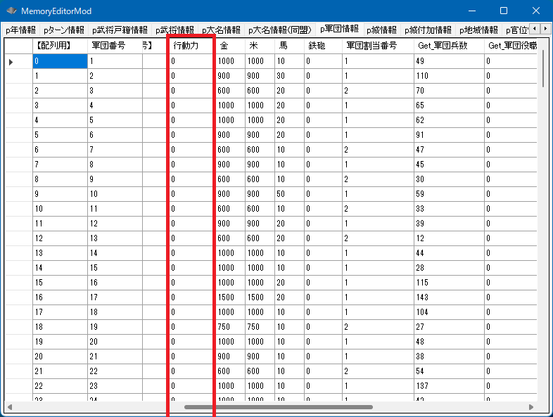Switch to the p年情報 tab
Screen dimensions: 553x417
pyautogui.click(x=20, y=30)
